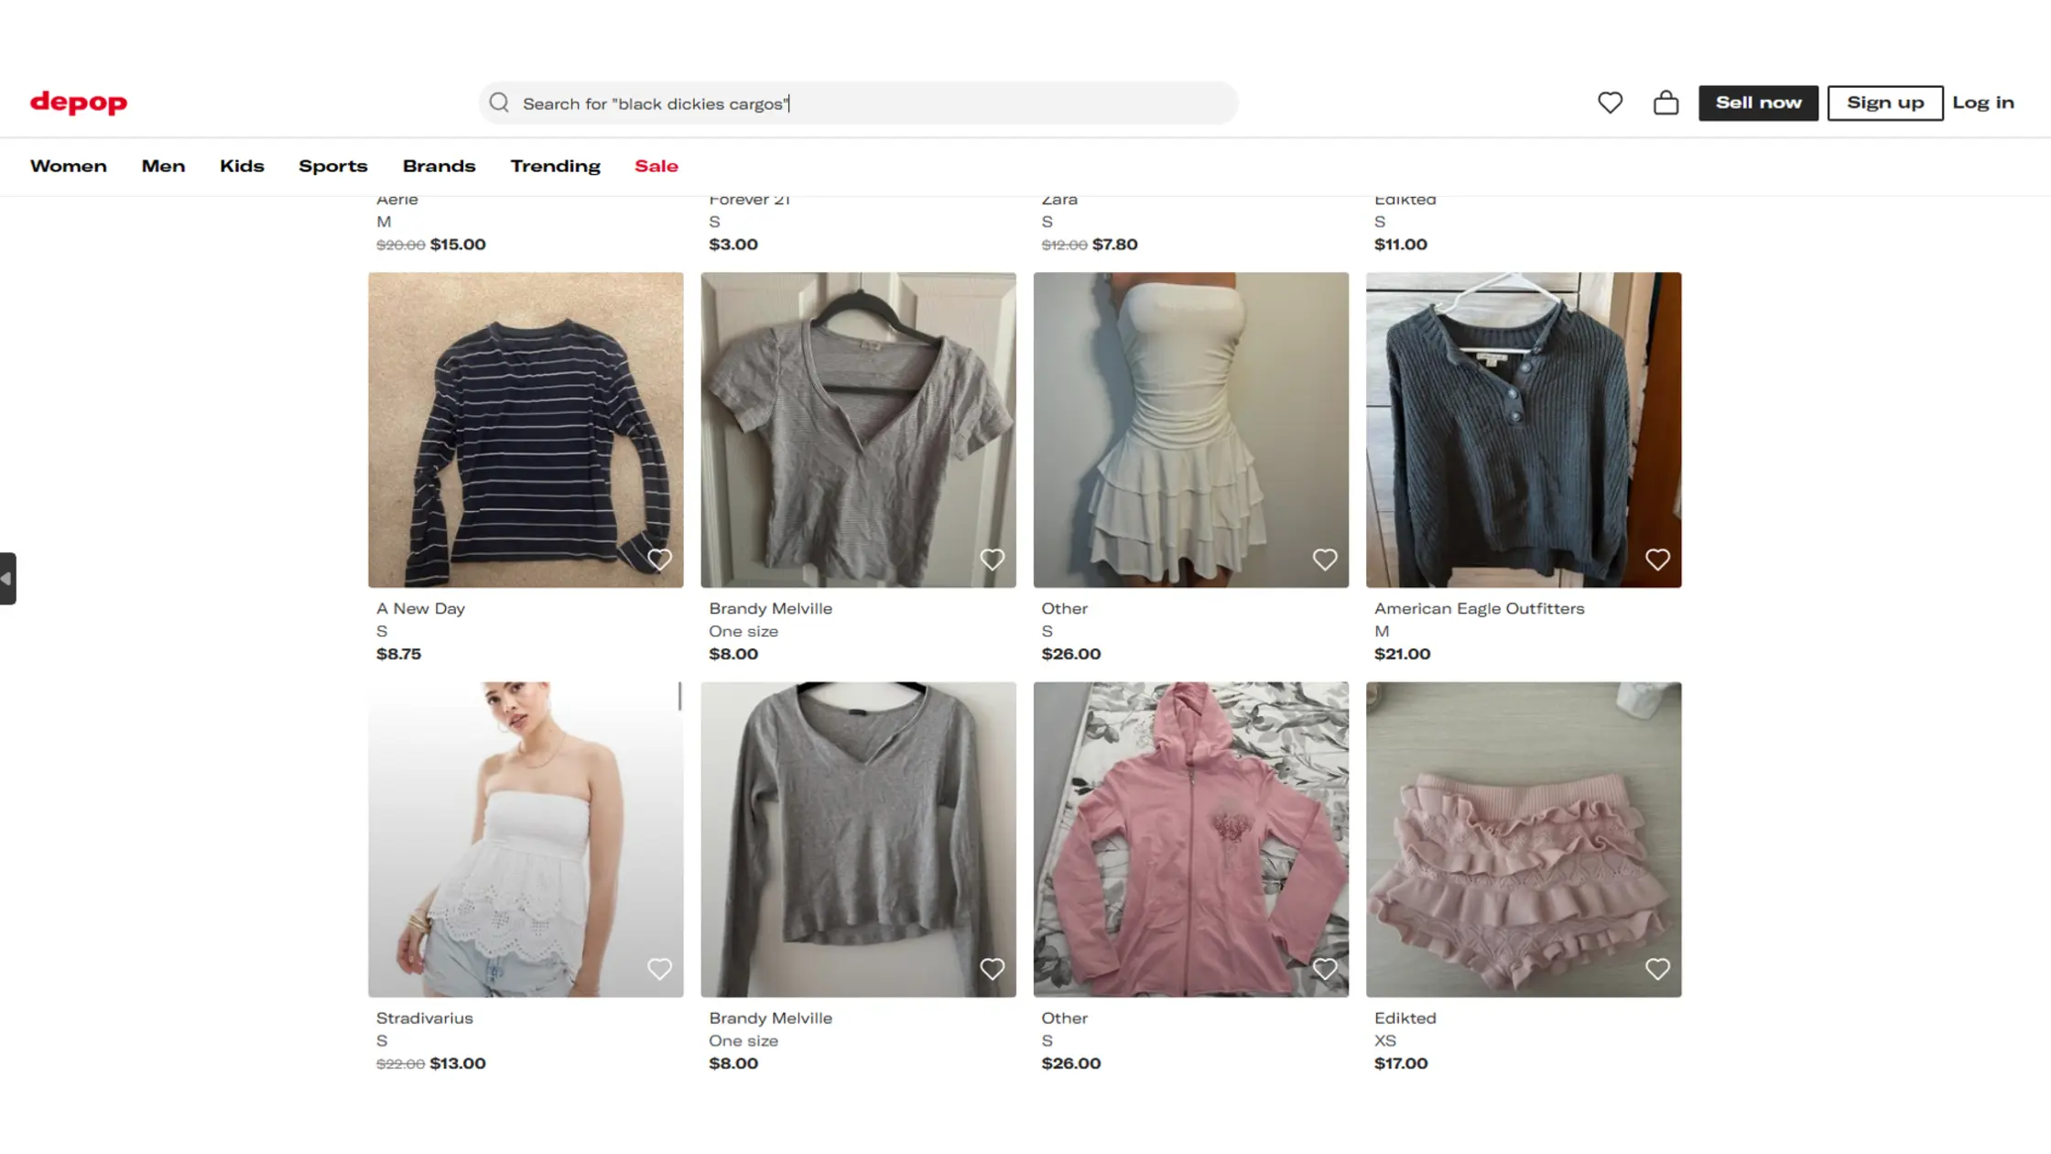Open the Log in link
Screen dimensions: 2051x1154
tap(1982, 103)
